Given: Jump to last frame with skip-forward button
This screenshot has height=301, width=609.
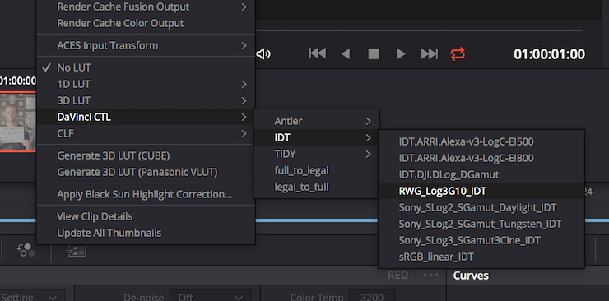Looking at the screenshot, I should point(429,53).
